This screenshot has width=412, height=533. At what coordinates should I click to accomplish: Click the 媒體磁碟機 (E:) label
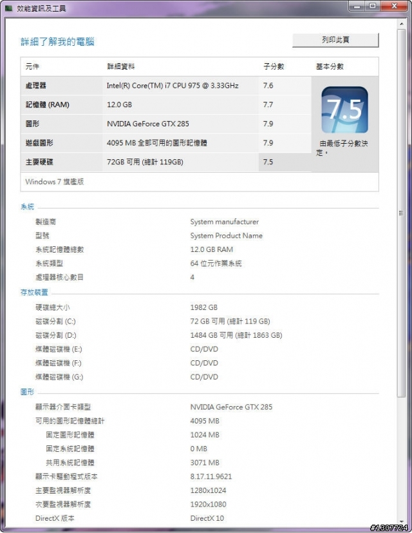[59, 349]
